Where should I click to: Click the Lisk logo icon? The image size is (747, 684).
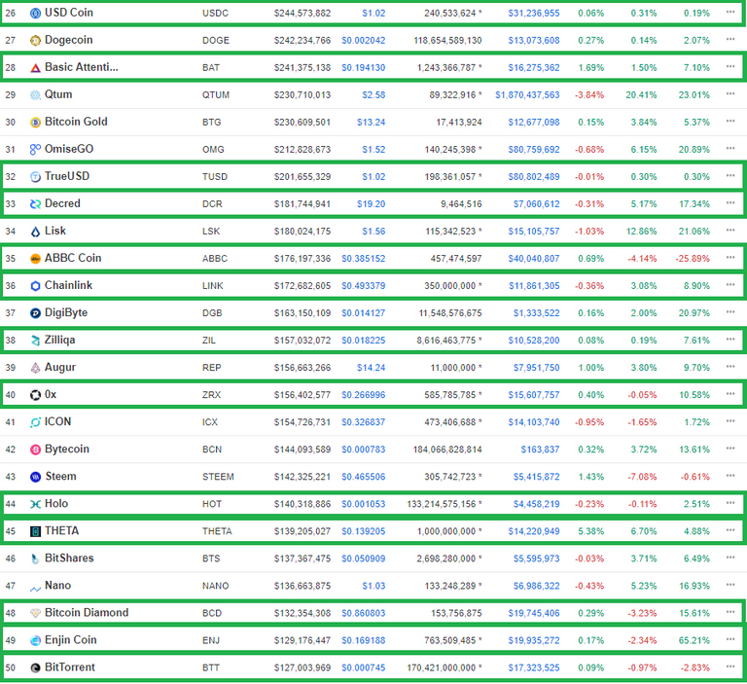(35, 232)
